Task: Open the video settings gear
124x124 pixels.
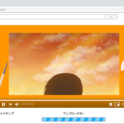Action: 111,104
